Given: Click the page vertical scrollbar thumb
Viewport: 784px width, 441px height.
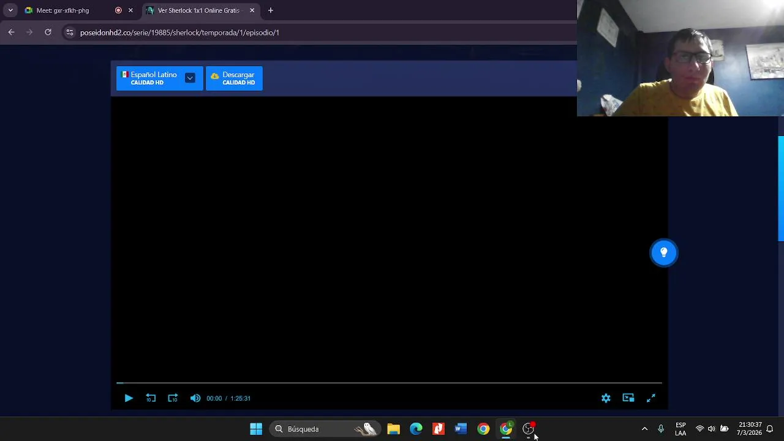Looking at the screenshot, I should pyautogui.click(x=781, y=189).
